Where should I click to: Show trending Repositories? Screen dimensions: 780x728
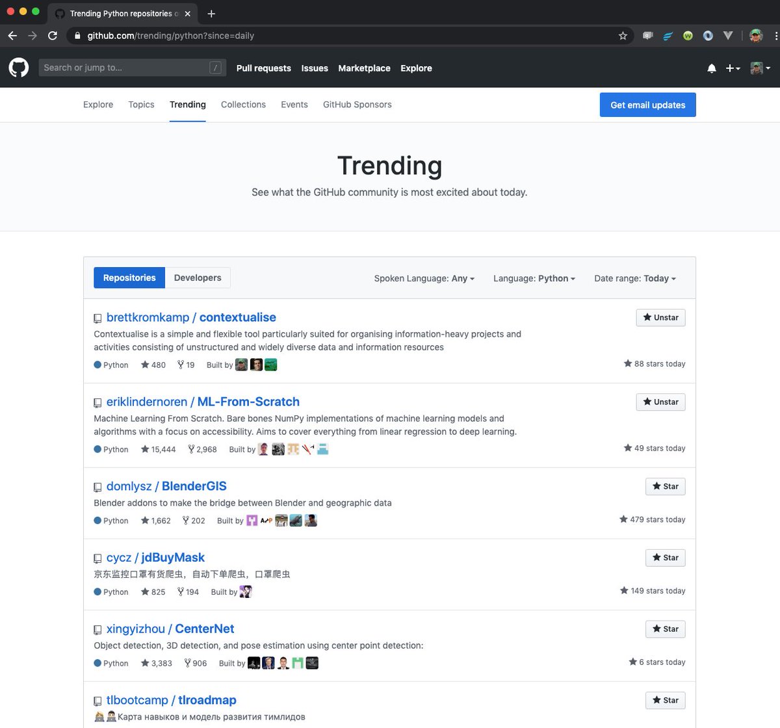point(129,278)
